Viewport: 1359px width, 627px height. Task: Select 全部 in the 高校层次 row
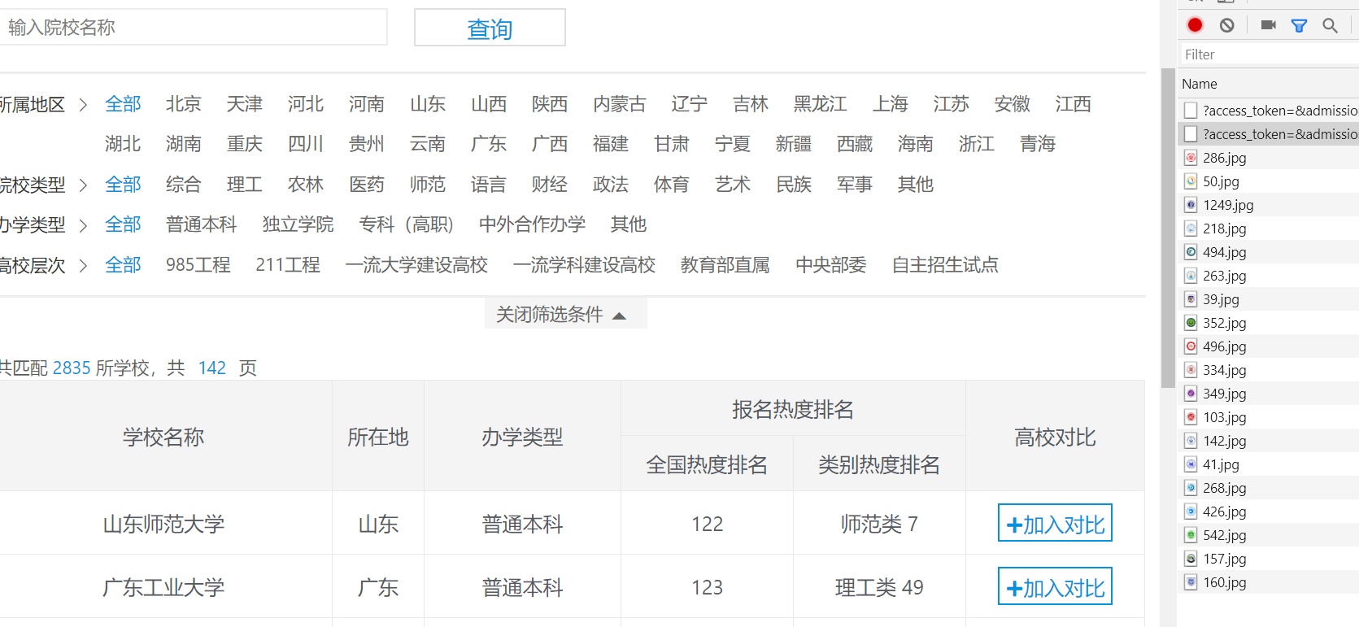tap(123, 265)
